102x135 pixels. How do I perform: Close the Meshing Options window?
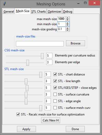click(95, 3)
